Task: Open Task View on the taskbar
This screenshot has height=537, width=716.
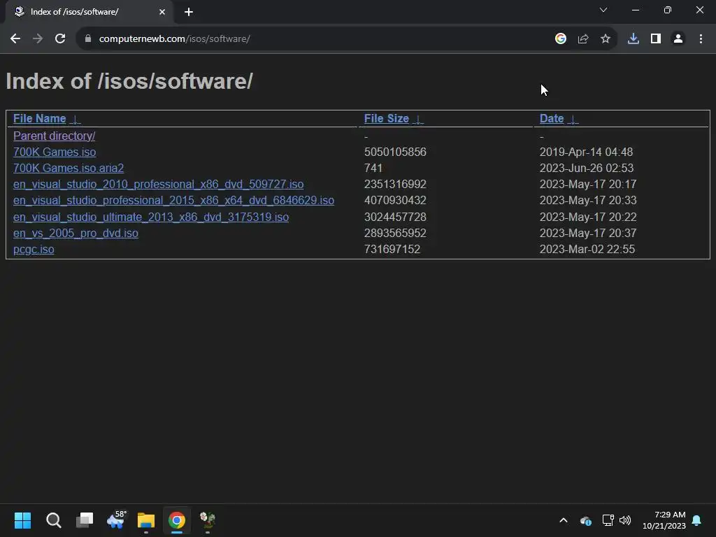Action: coord(85,520)
